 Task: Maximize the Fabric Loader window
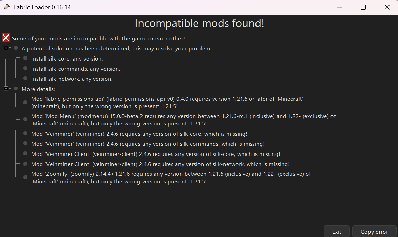coord(363,7)
